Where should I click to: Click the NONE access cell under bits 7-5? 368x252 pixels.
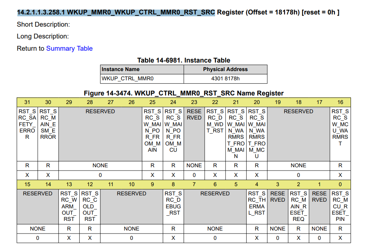(215, 229)
